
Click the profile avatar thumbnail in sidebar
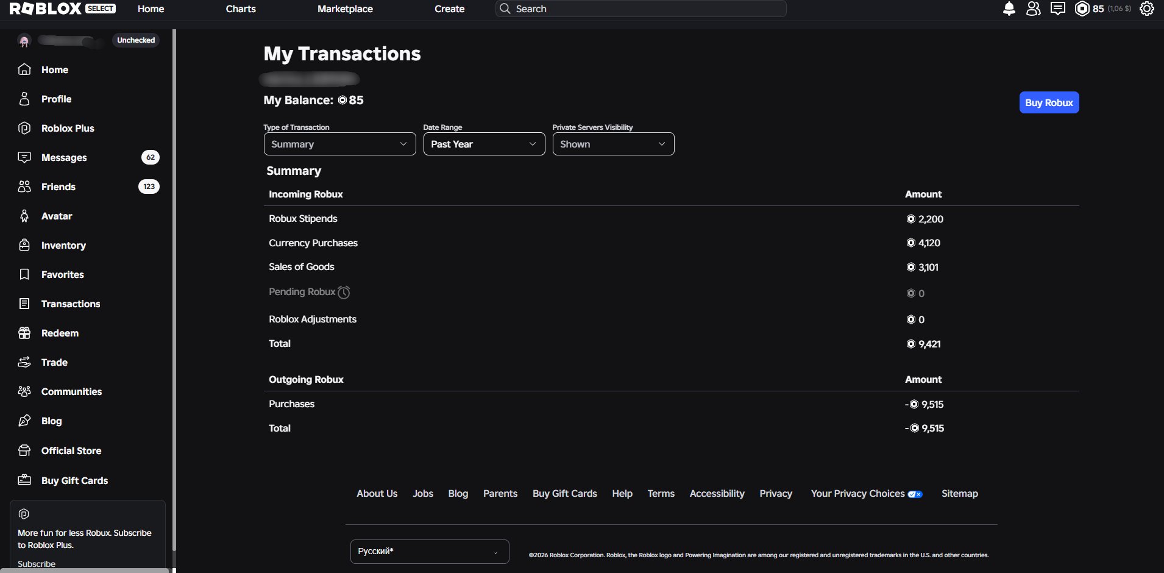tap(24, 41)
